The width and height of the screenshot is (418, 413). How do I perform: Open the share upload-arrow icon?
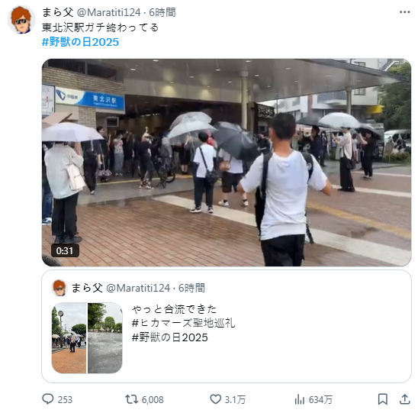pyautogui.click(x=404, y=399)
